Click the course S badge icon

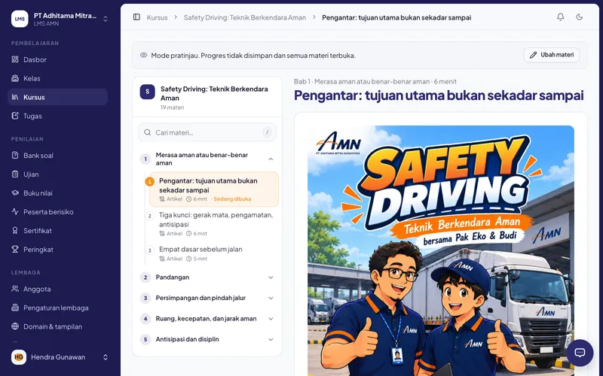coord(147,92)
